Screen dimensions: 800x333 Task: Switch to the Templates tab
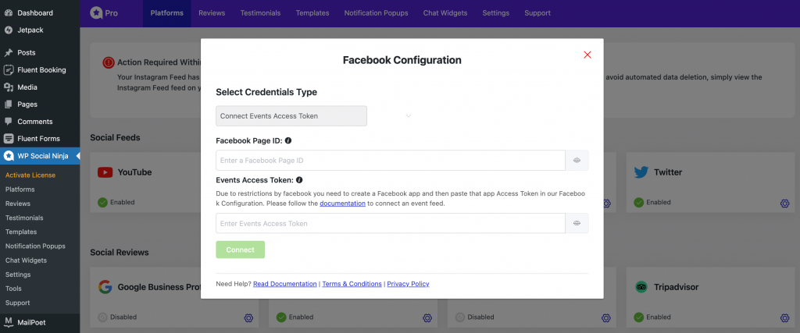312,13
